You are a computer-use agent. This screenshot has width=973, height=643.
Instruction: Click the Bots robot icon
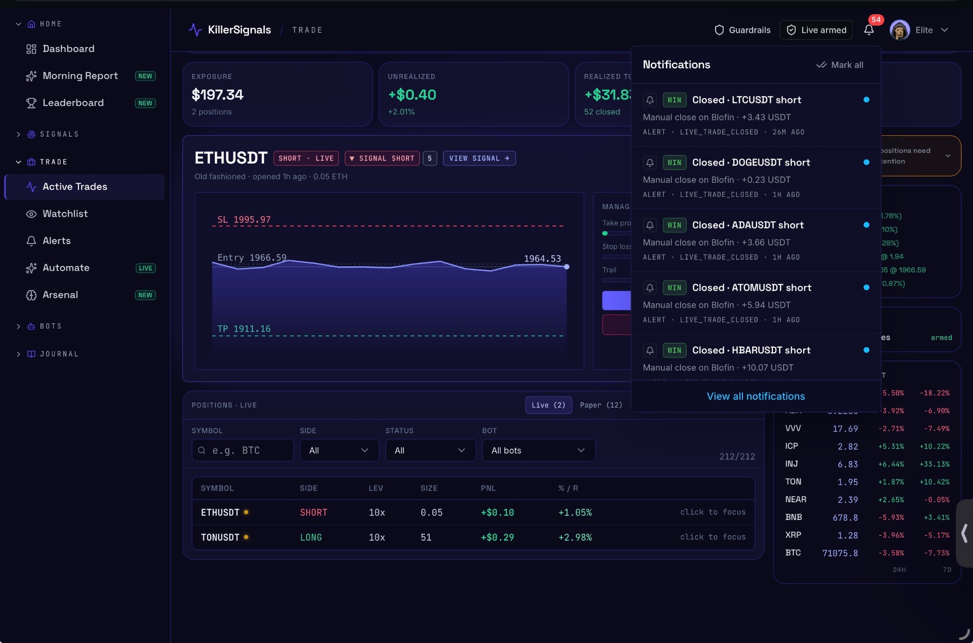[31, 326]
